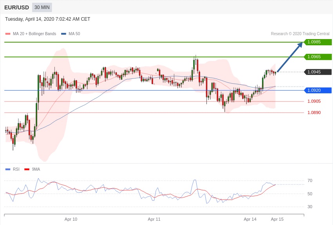The width and height of the screenshot is (333, 225).
Task: Click the 1.0905 red support label
Action: [x=314, y=102]
